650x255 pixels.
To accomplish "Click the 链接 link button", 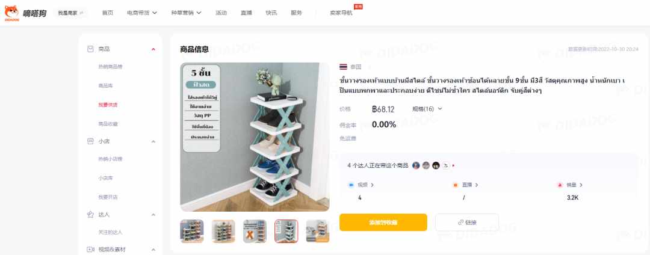I will tap(467, 223).
